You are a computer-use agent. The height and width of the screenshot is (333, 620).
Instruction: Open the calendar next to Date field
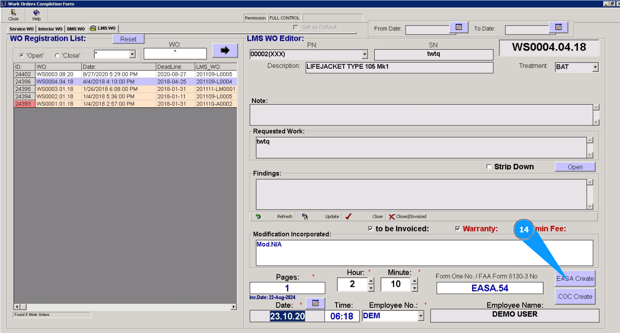(x=316, y=303)
